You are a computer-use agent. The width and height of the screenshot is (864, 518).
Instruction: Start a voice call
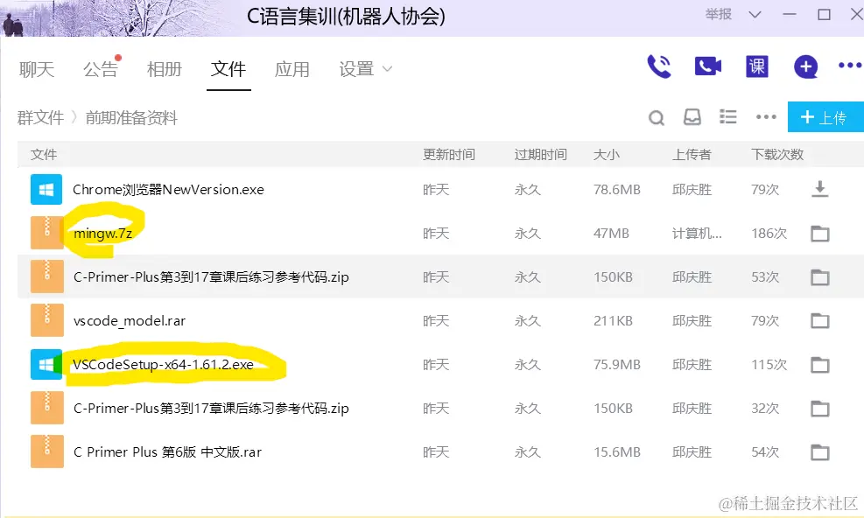point(659,65)
